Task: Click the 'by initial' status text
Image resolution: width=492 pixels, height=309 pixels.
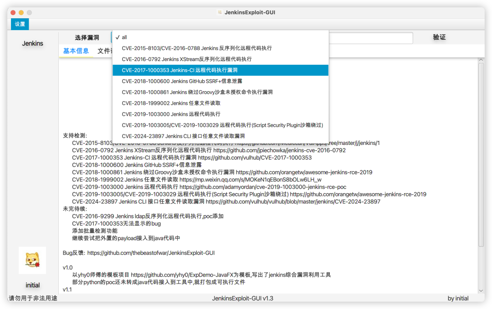Action: click(x=458, y=299)
